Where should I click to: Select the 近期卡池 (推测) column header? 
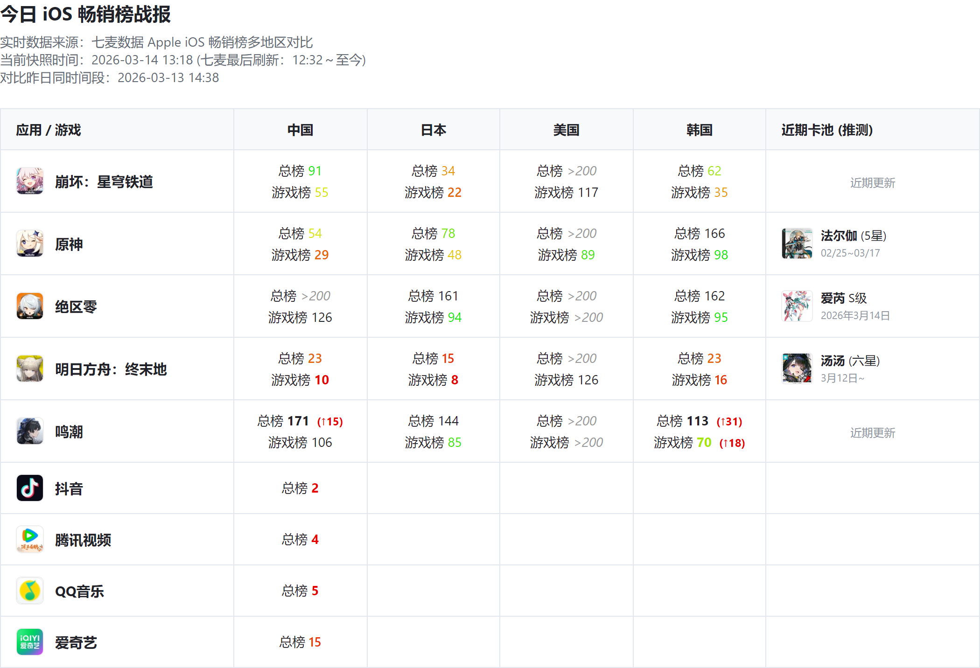[827, 130]
